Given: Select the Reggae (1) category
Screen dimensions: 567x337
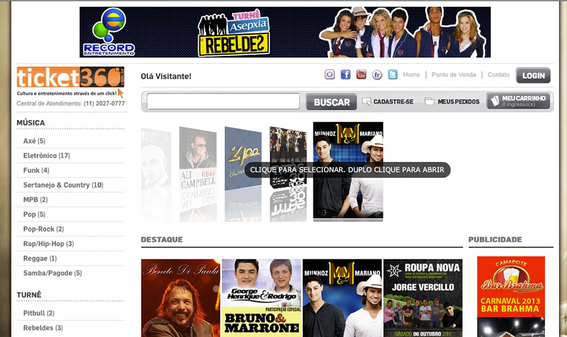Looking at the screenshot, I should point(40,259).
